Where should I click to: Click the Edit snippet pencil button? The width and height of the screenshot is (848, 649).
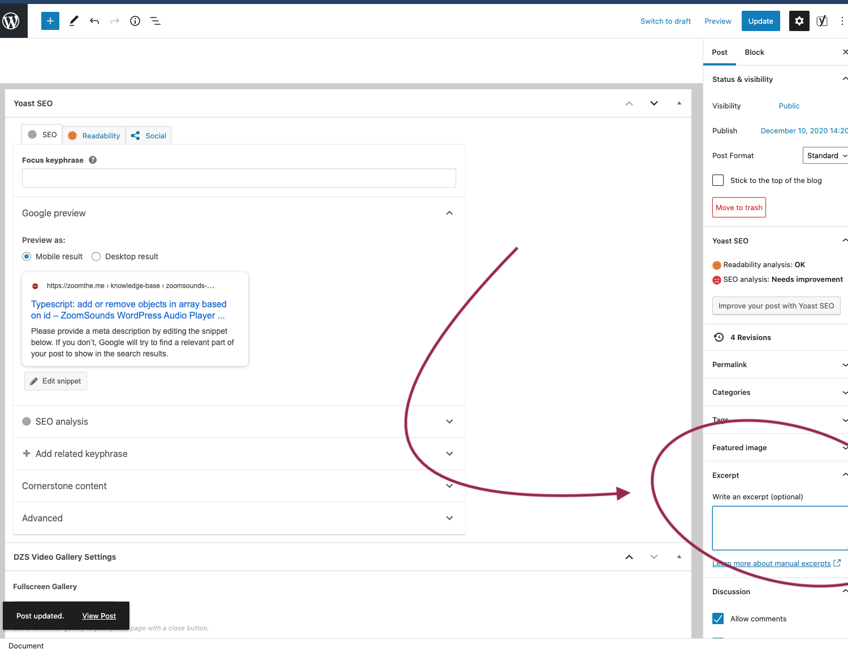55,381
